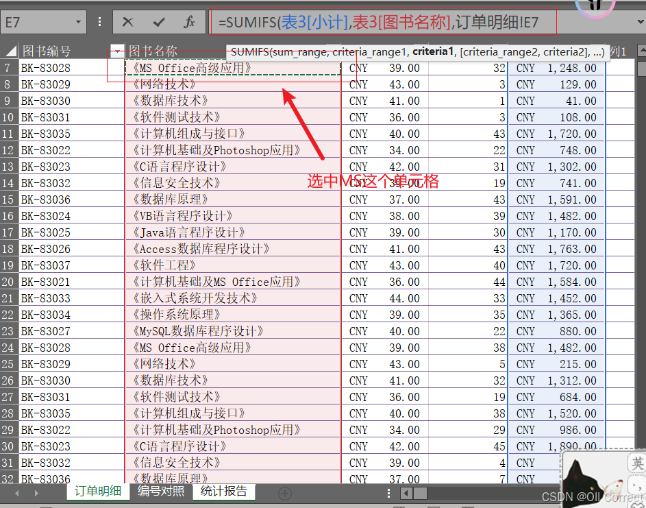646x508 pixels.
Task: Click vertical scrollbar up arrow
Action: tap(641, 51)
